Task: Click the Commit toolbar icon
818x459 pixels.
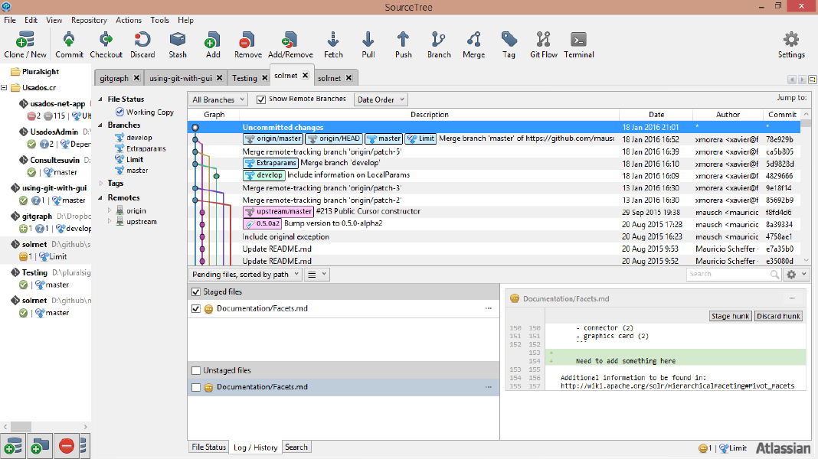Action: (x=69, y=40)
